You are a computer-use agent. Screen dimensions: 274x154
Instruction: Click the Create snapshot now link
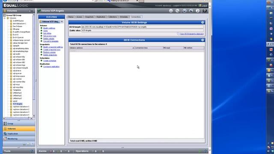[x=52, y=50]
